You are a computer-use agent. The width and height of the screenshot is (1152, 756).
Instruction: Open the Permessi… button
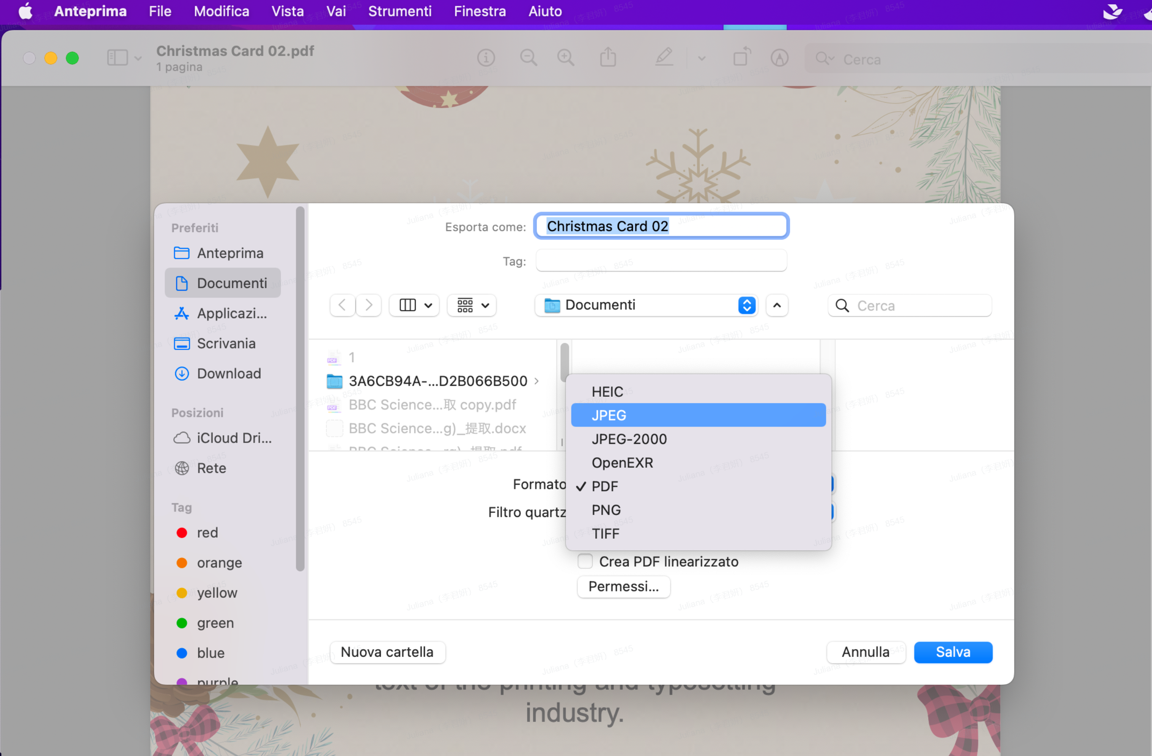tap(624, 586)
